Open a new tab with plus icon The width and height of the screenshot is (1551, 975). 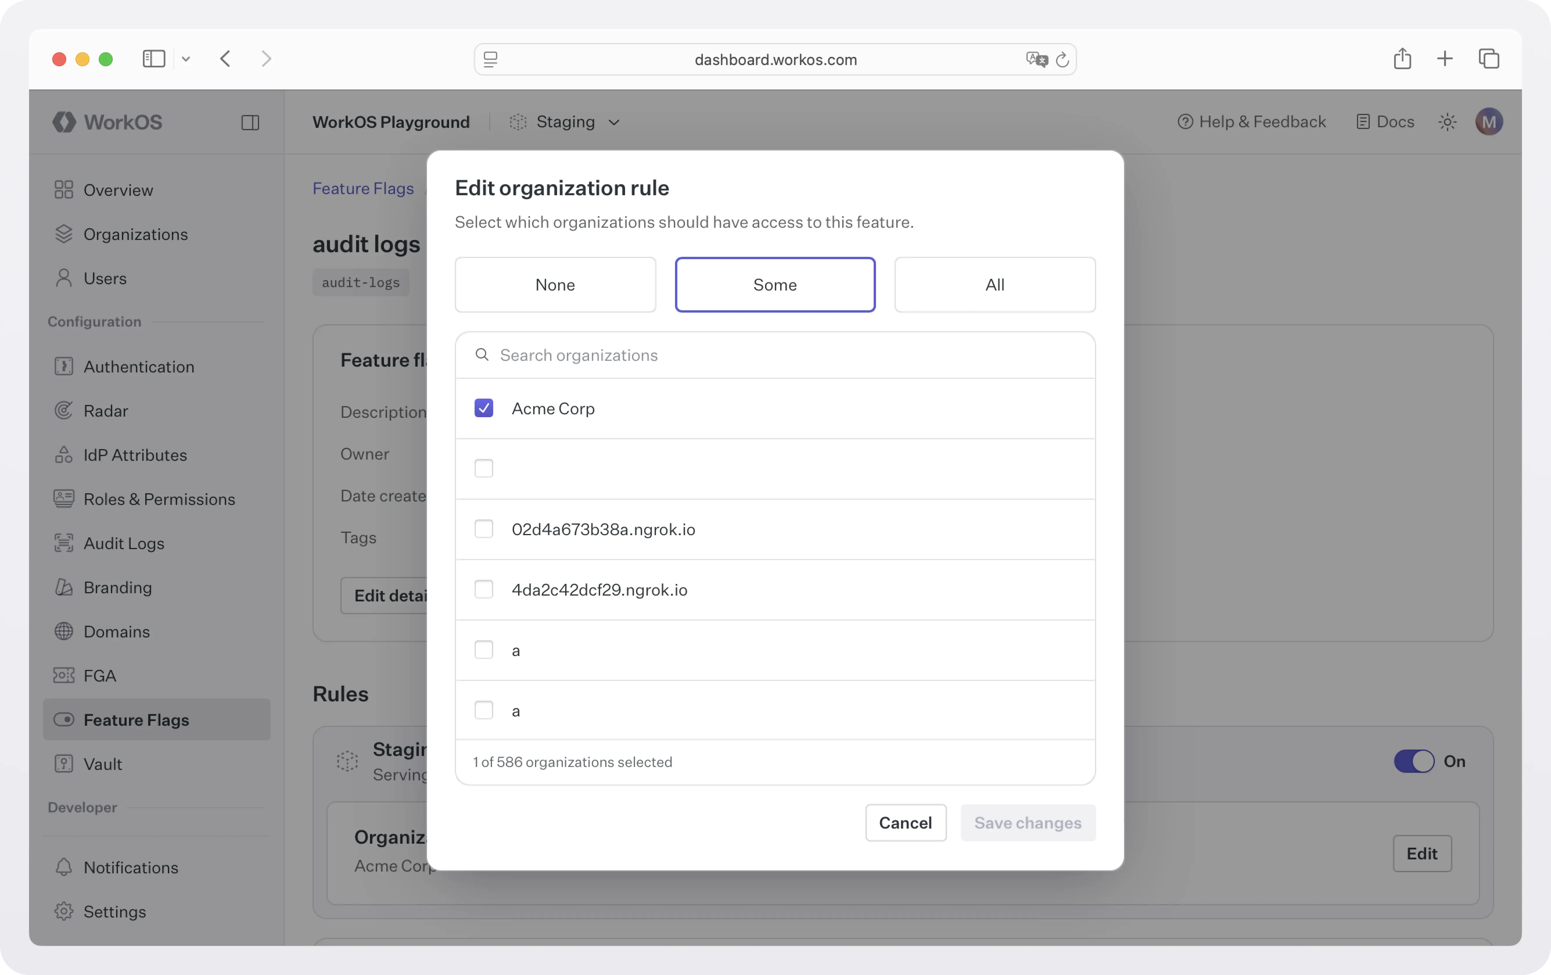coord(1445,59)
